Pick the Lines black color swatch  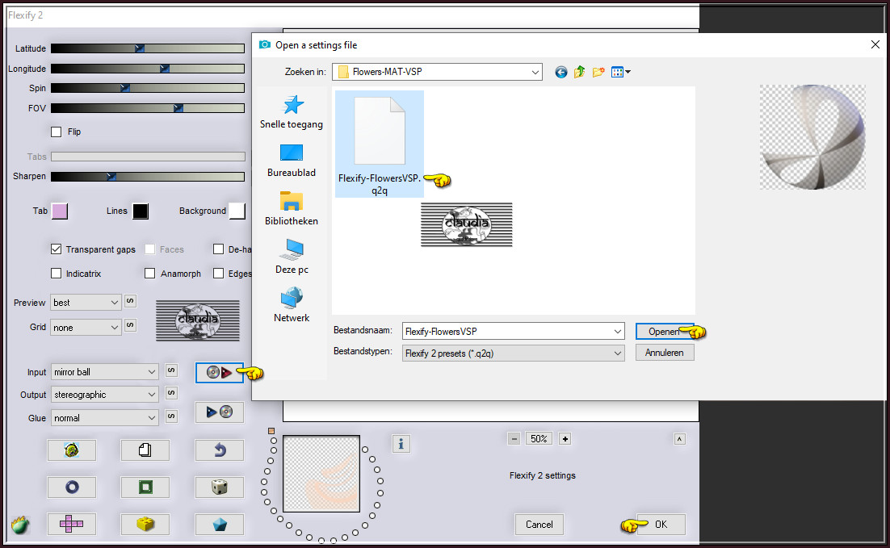click(x=141, y=211)
